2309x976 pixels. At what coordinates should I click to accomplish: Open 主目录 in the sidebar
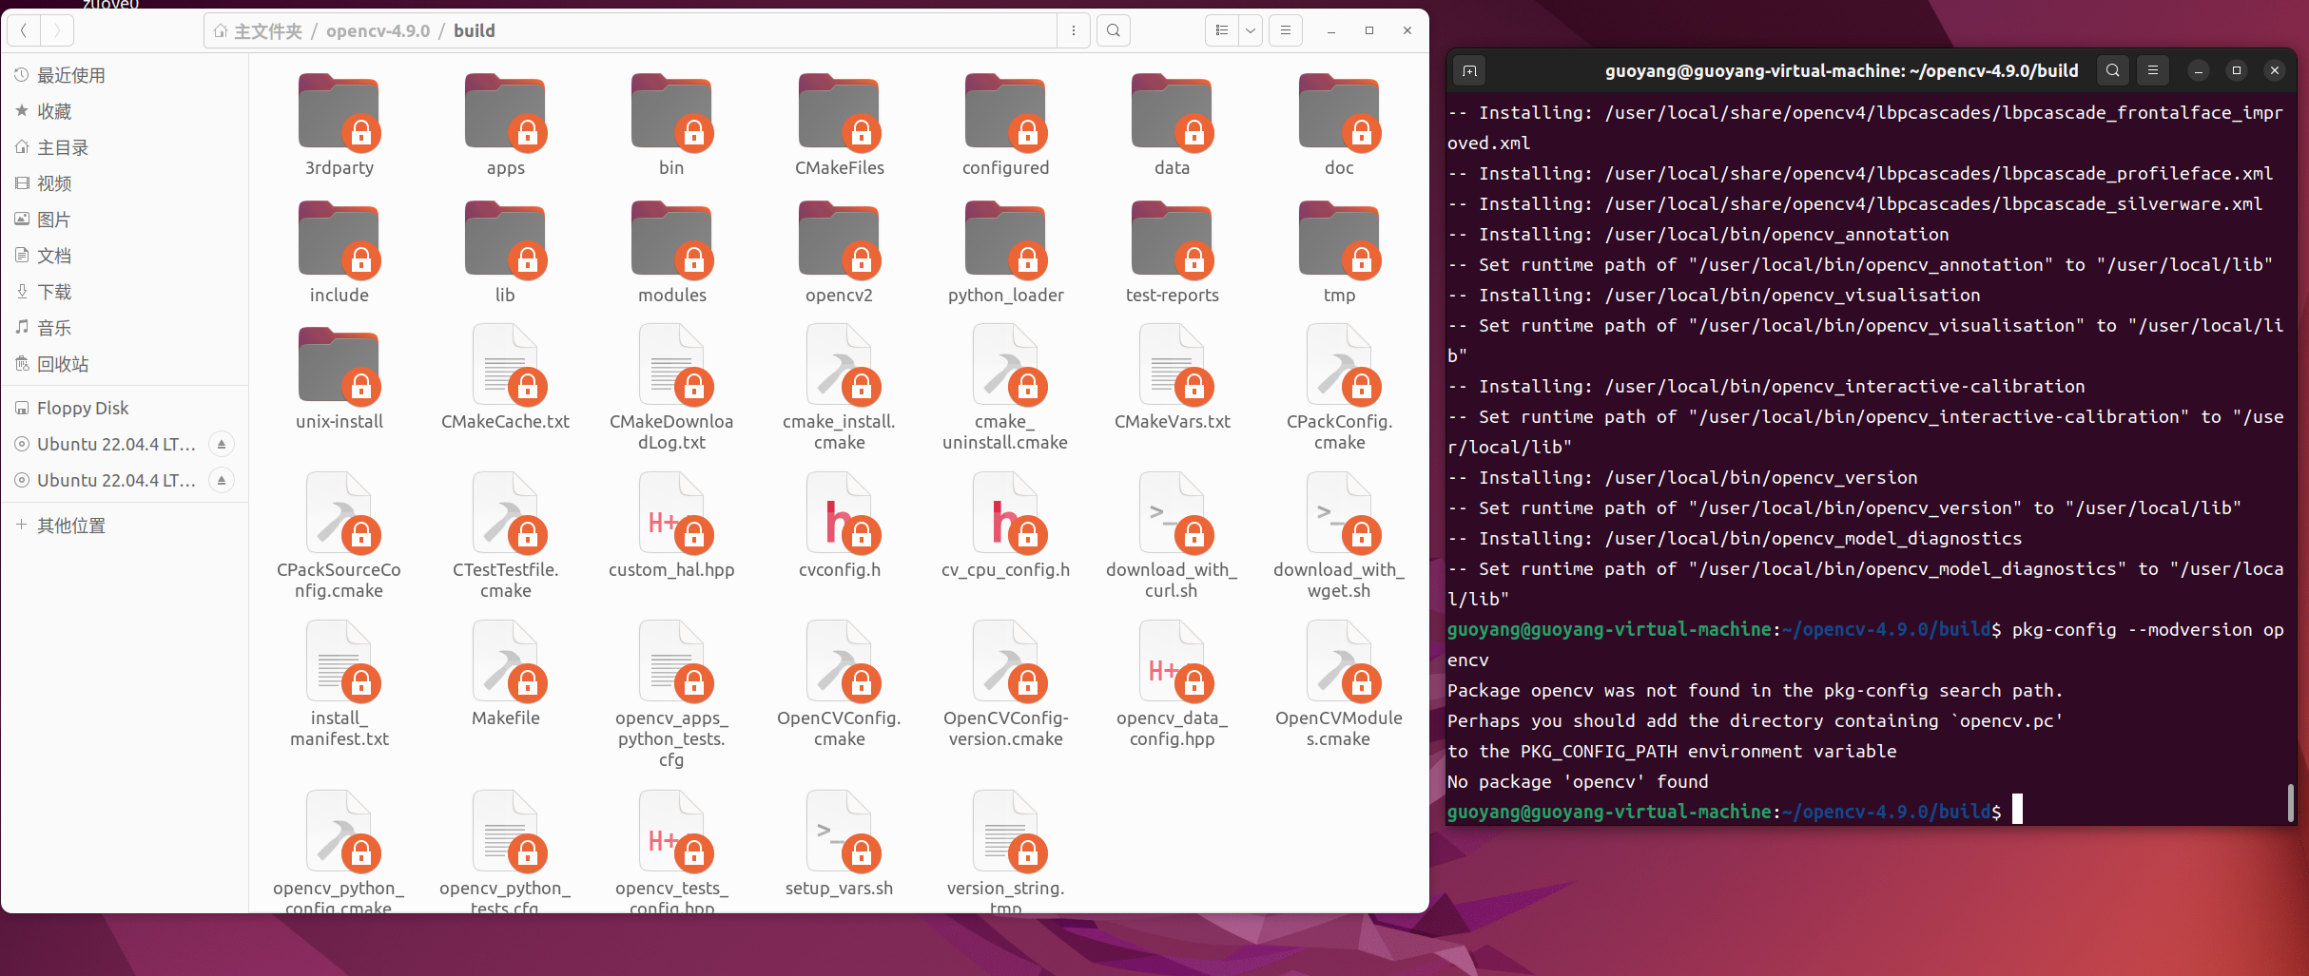[x=125, y=147]
